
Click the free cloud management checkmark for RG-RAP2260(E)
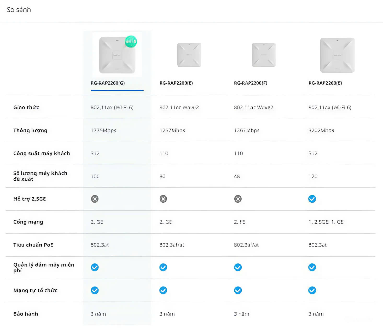(312, 267)
